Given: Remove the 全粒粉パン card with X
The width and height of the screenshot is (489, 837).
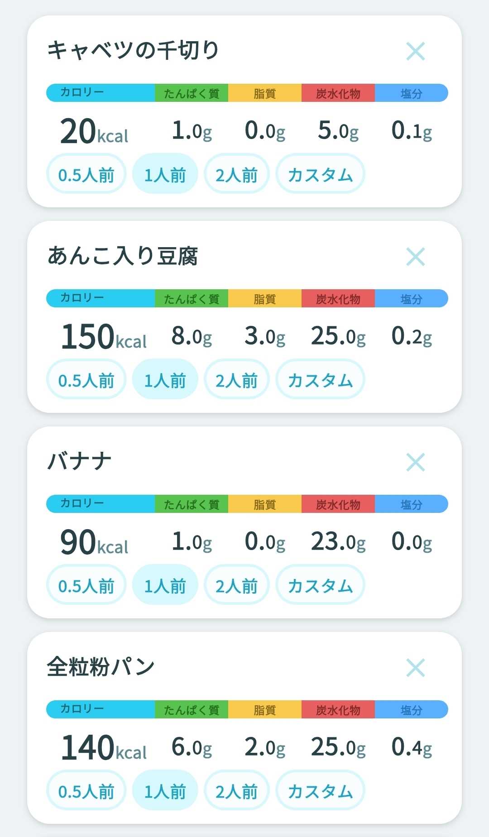Looking at the screenshot, I should coord(416,668).
